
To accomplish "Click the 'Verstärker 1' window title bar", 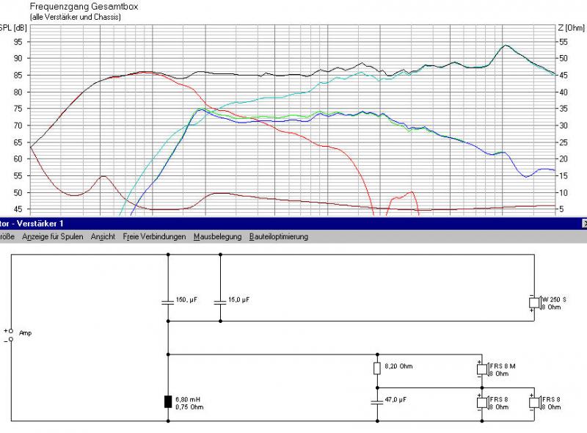I will (x=293, y=224).
